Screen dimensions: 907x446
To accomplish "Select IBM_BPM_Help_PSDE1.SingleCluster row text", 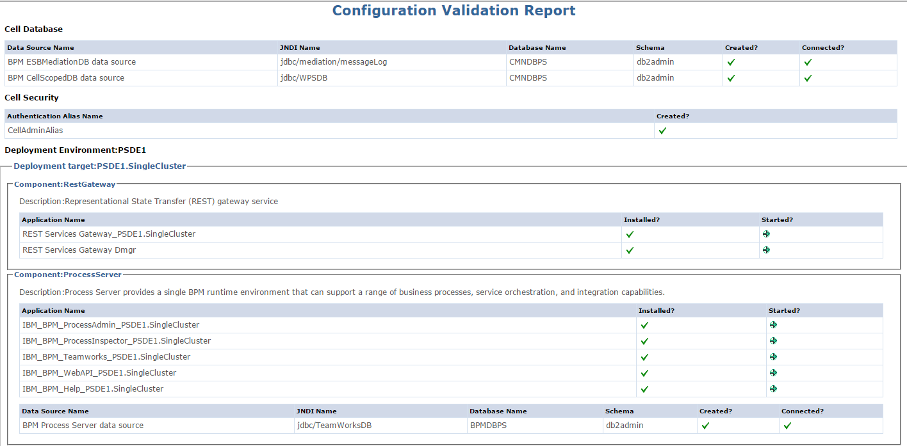I will click(93, 389).
